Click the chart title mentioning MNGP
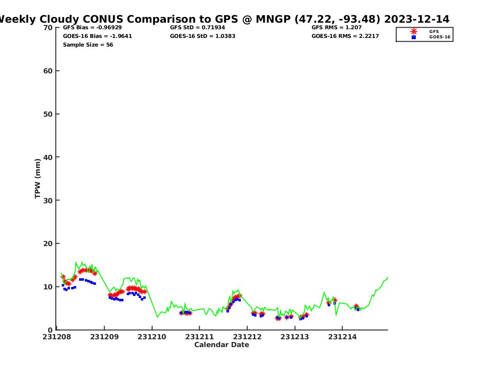Screen dimensions: 494x371 (x=224, y=19)
